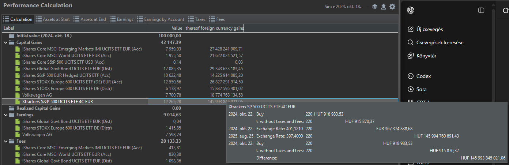
Task: Open the Since 2024. okt. 18. period dropdown
Action: point(343,7)
